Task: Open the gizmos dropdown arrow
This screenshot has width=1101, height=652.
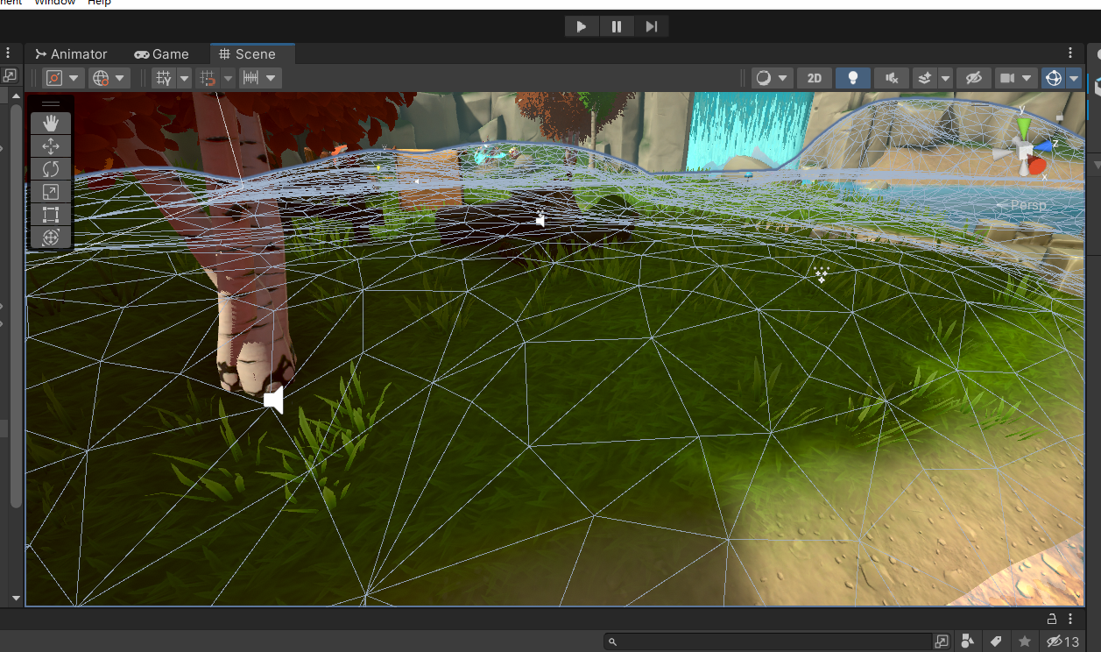Action: pyautogui.click(x=1074, y=78)
